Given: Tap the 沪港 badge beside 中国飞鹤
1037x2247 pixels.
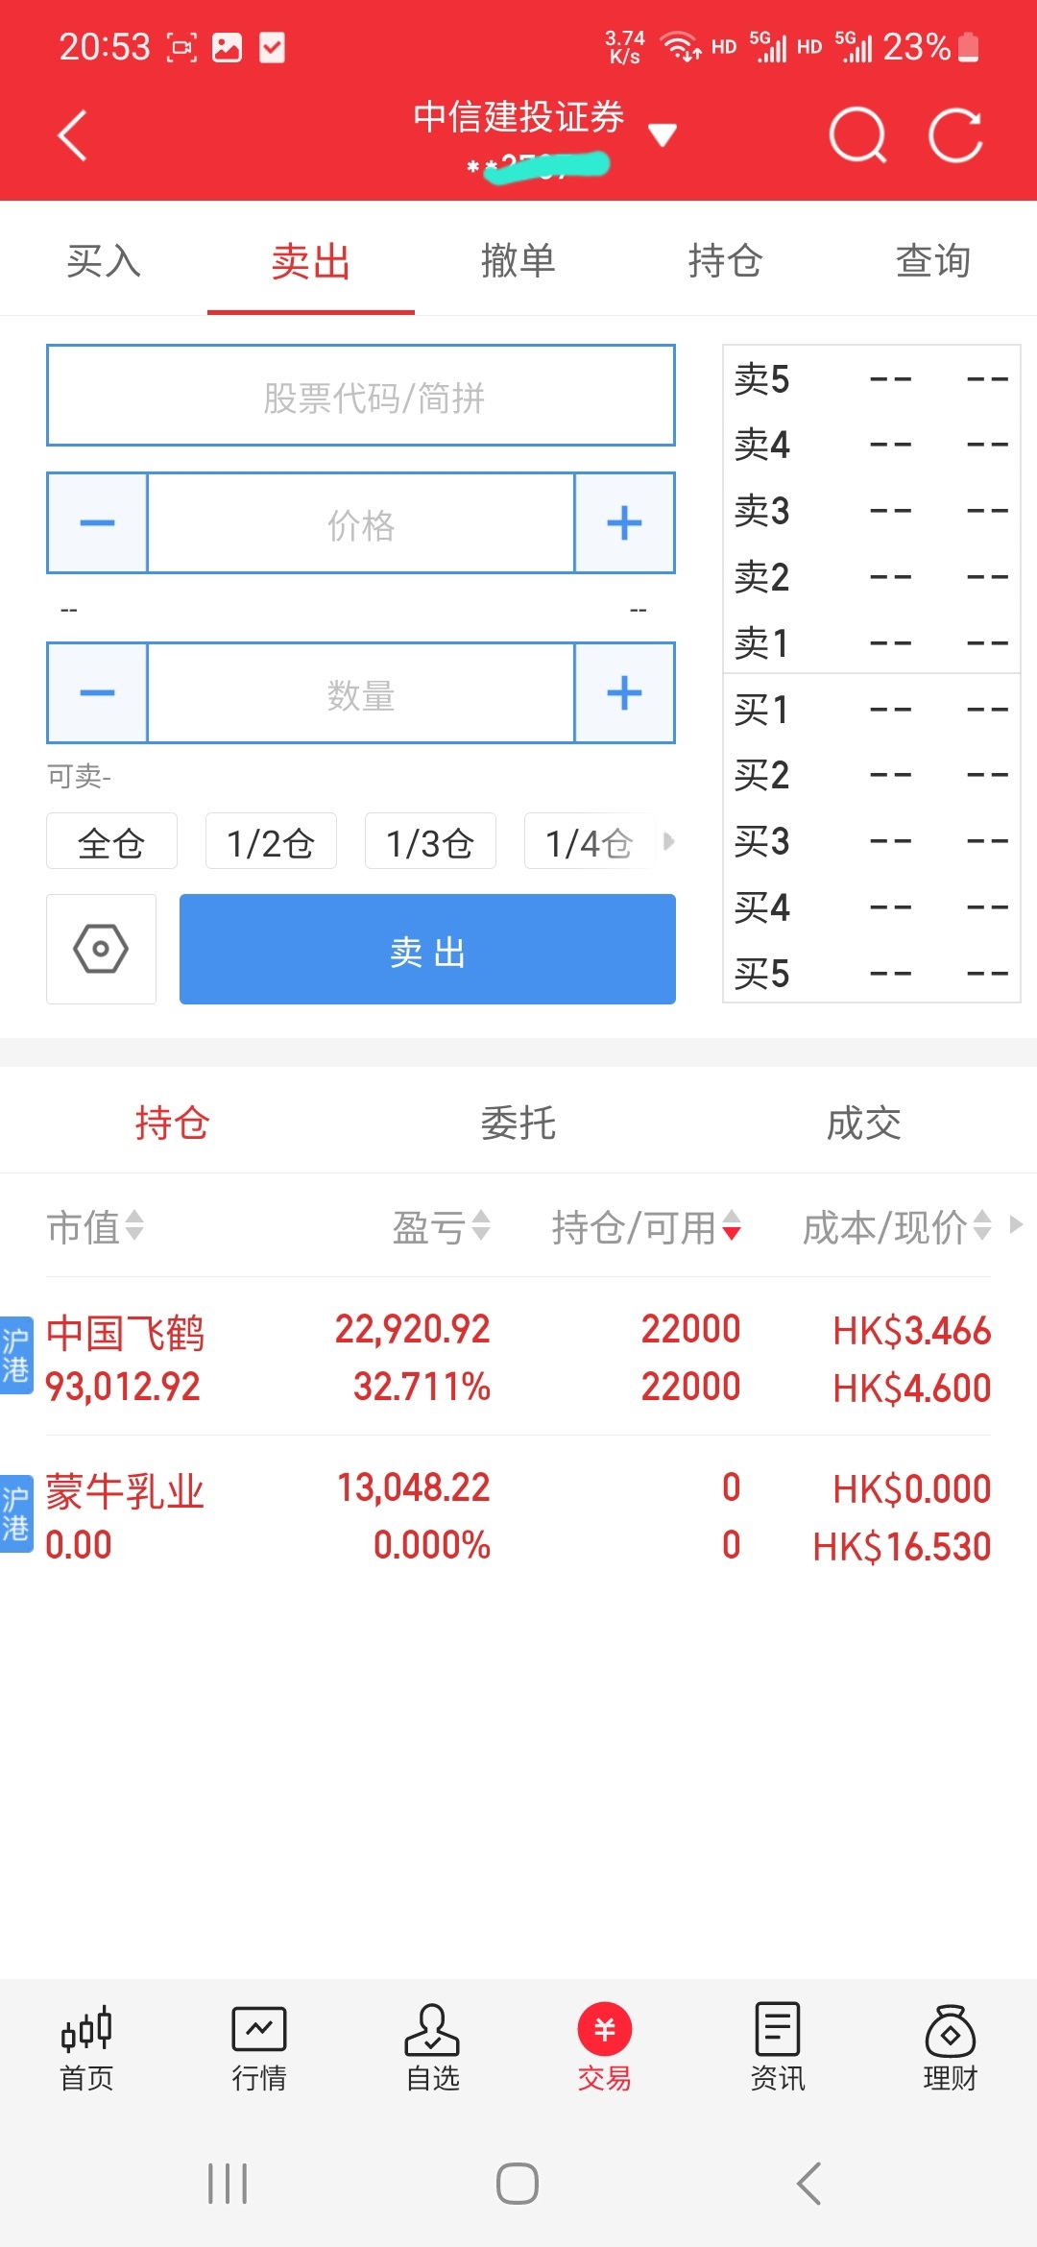Looking at the screenshot, I should tap(15, 1355).
